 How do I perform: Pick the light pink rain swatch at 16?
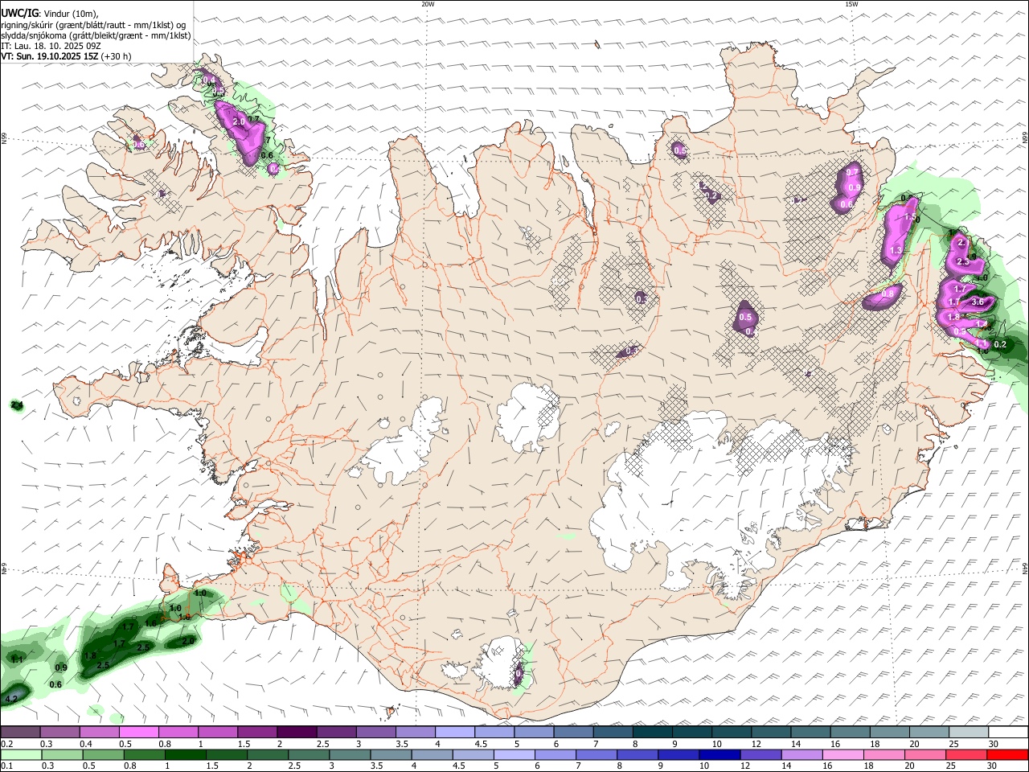pyautogui.click(x=844, y=754)
